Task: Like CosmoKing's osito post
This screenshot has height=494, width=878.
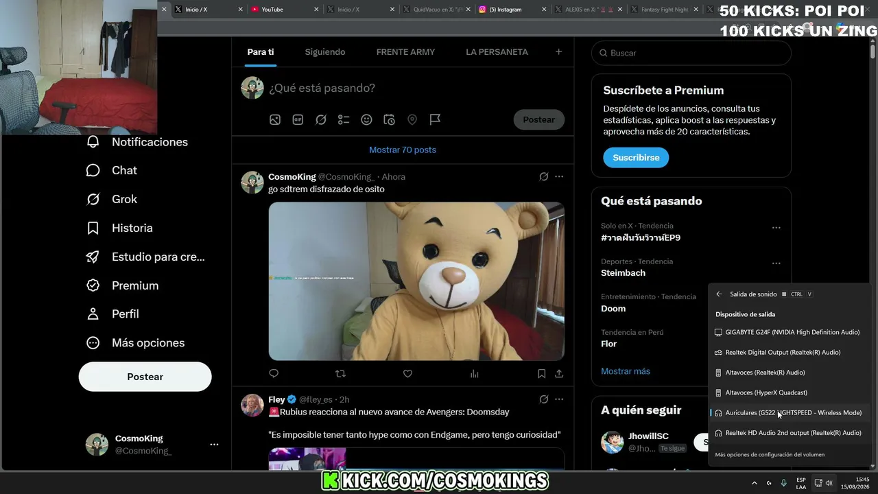Action: [407, 373]
